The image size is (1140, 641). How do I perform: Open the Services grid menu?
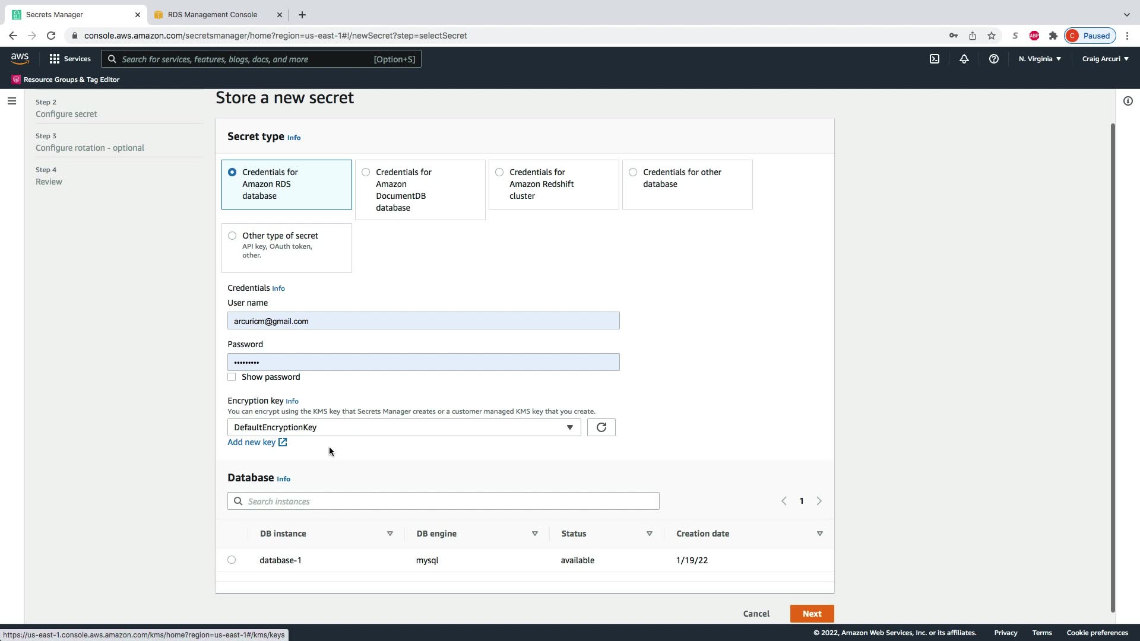(x=70, y=59)
